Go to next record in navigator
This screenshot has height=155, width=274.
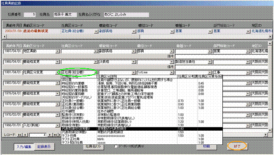coord(50,135)
